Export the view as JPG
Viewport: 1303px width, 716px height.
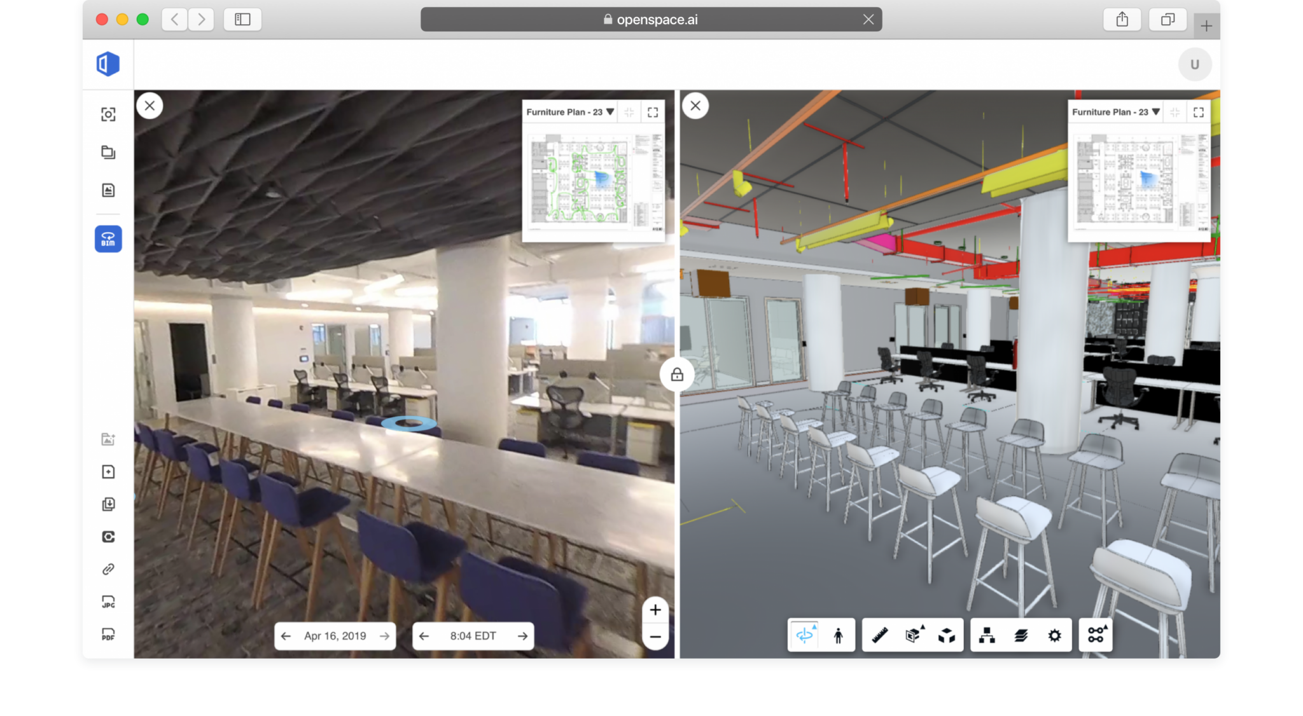(x=108, y=602)
